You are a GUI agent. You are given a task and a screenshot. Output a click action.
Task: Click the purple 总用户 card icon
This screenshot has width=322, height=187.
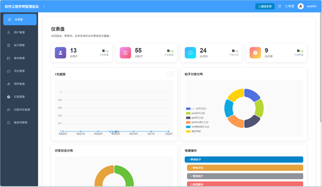tap(60, 53)
